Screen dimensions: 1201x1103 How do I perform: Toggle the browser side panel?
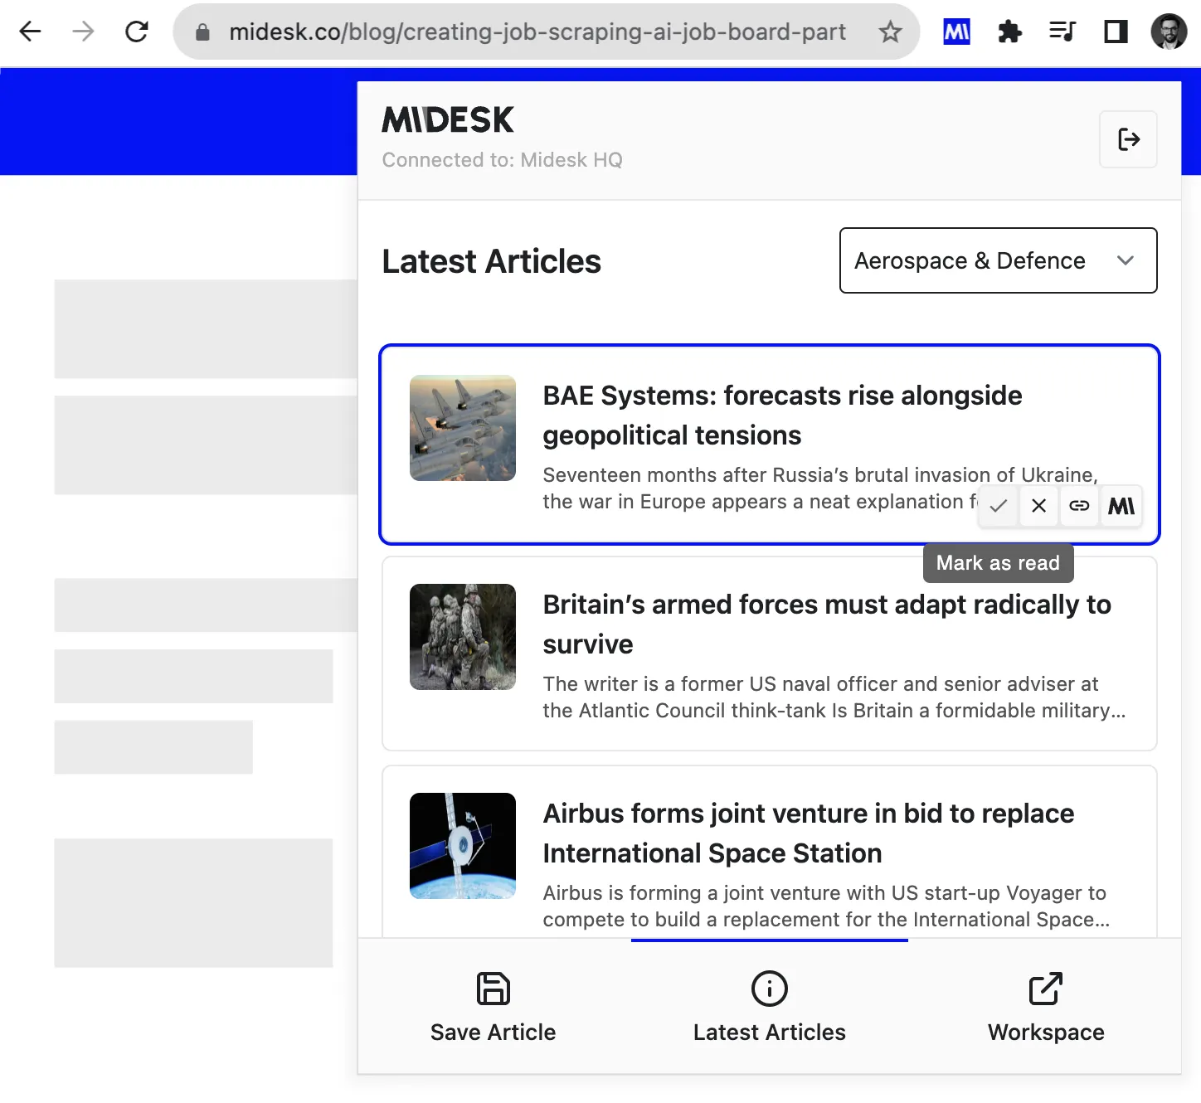point(1116,32)
